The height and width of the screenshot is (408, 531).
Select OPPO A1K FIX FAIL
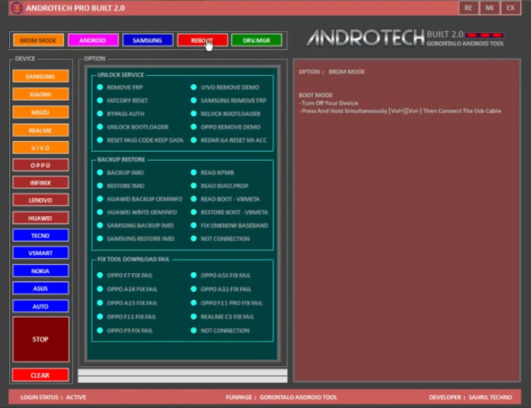click(x=127, y=289)
